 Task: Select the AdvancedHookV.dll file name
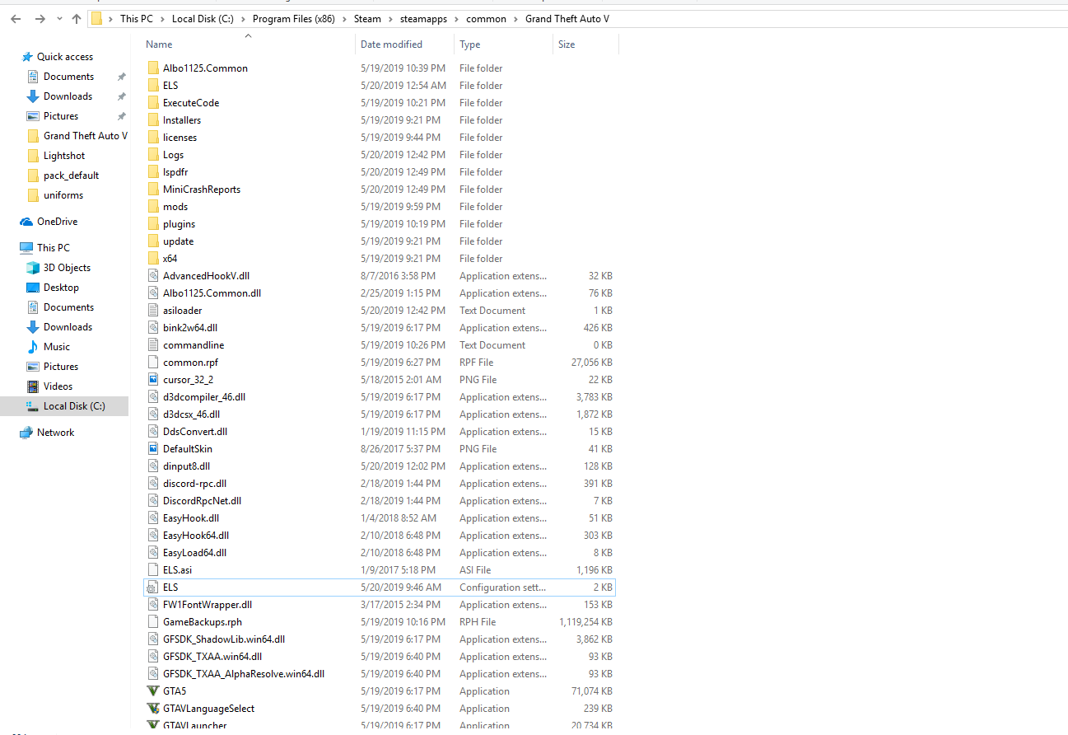[206, 276]
